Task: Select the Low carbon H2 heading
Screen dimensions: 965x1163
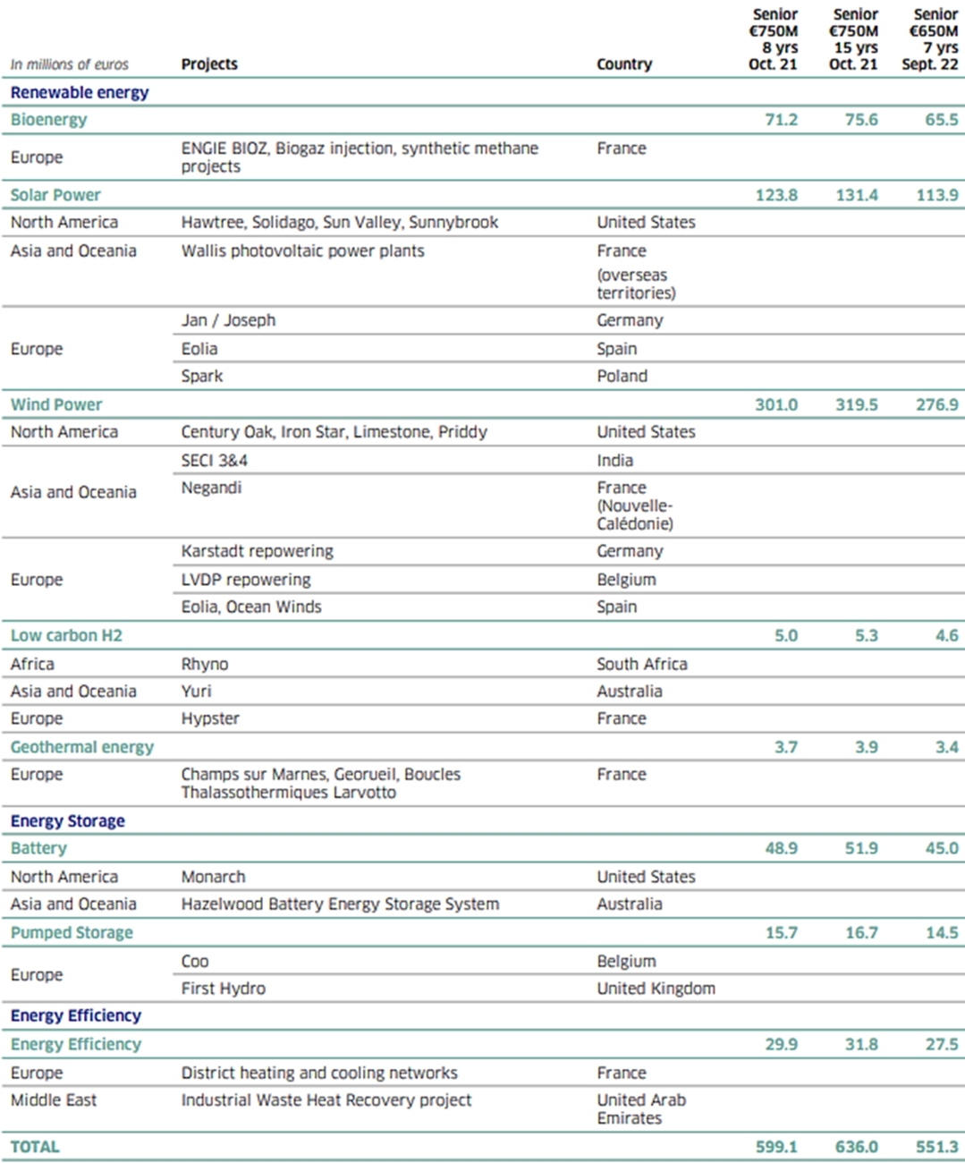Action: coord(50,635)
